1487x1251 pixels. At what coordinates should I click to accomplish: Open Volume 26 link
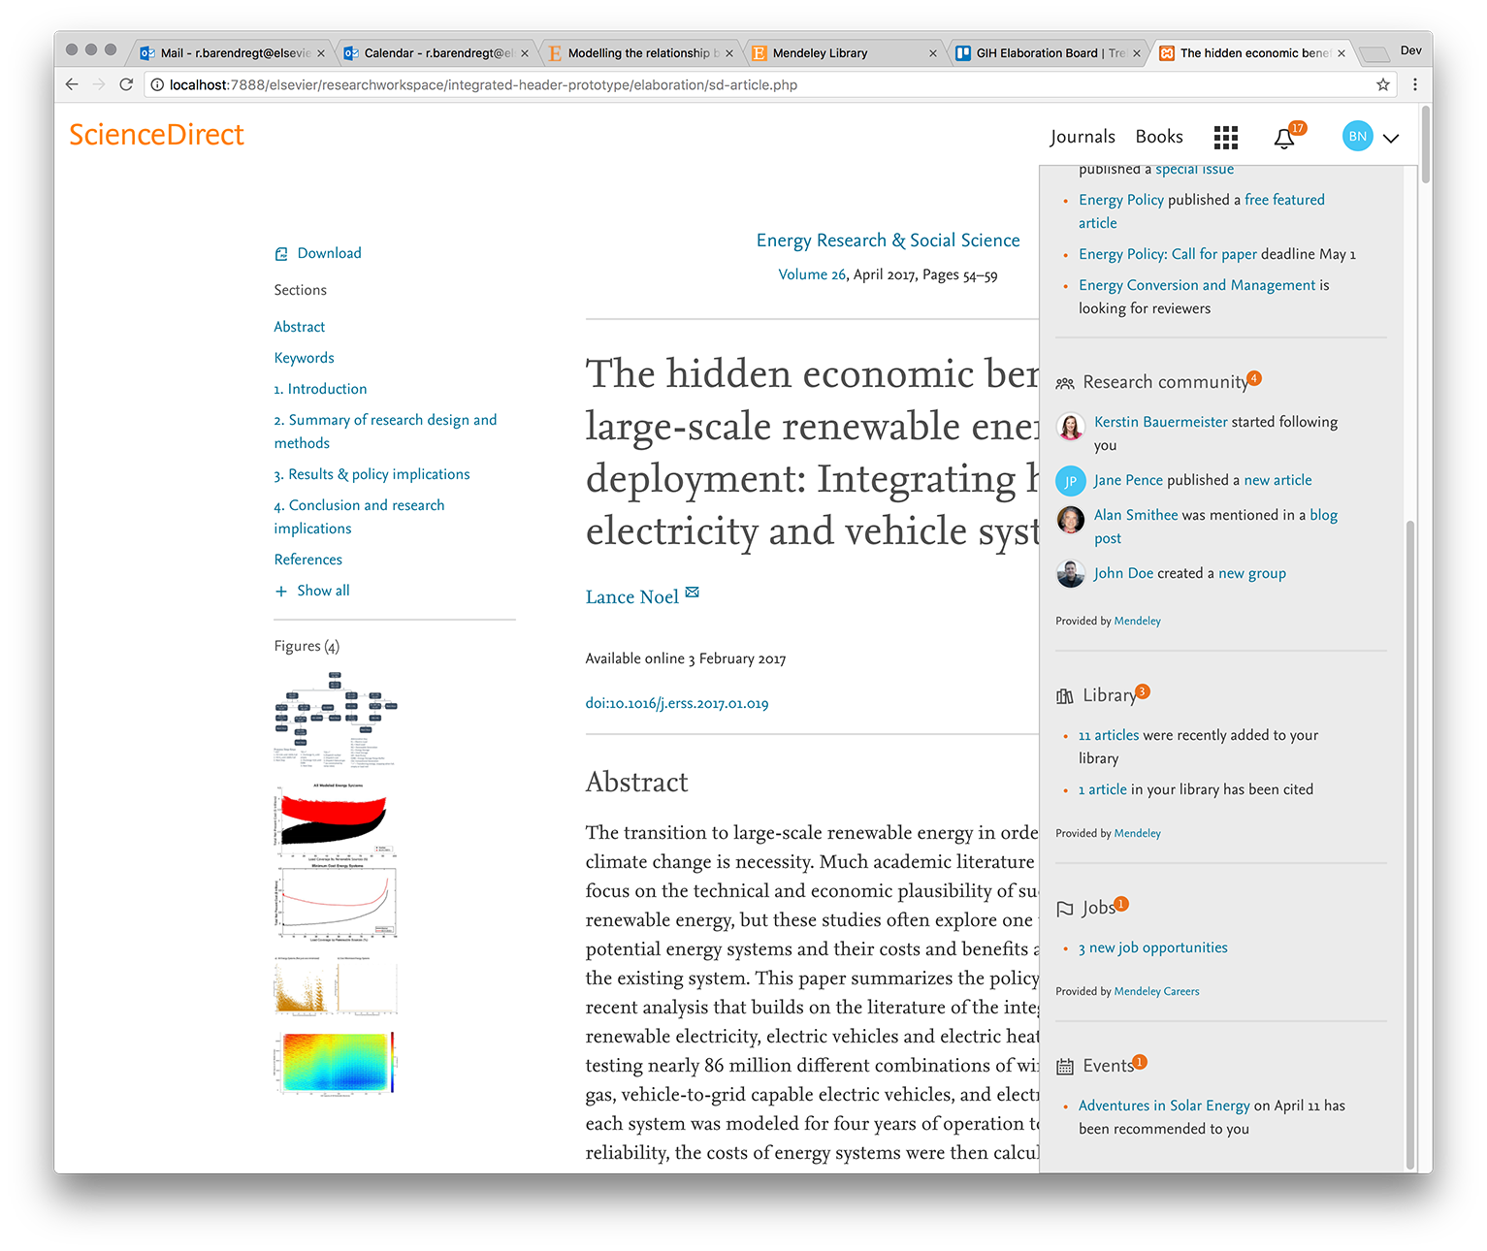pyautogui.click(x=812, y=274)
